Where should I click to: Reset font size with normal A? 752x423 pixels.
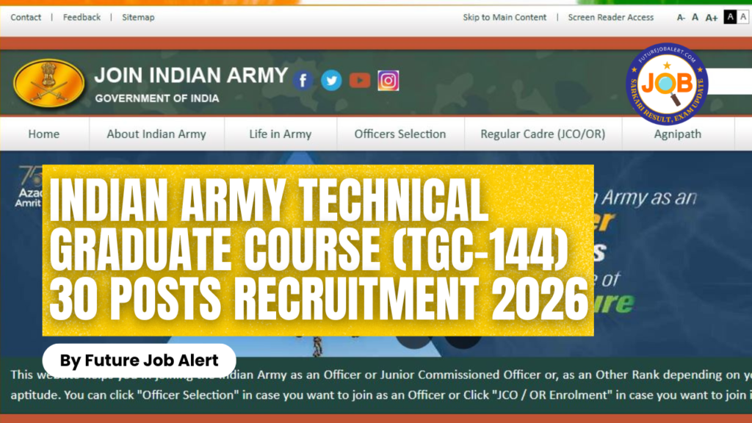click(x=695, y=18)
